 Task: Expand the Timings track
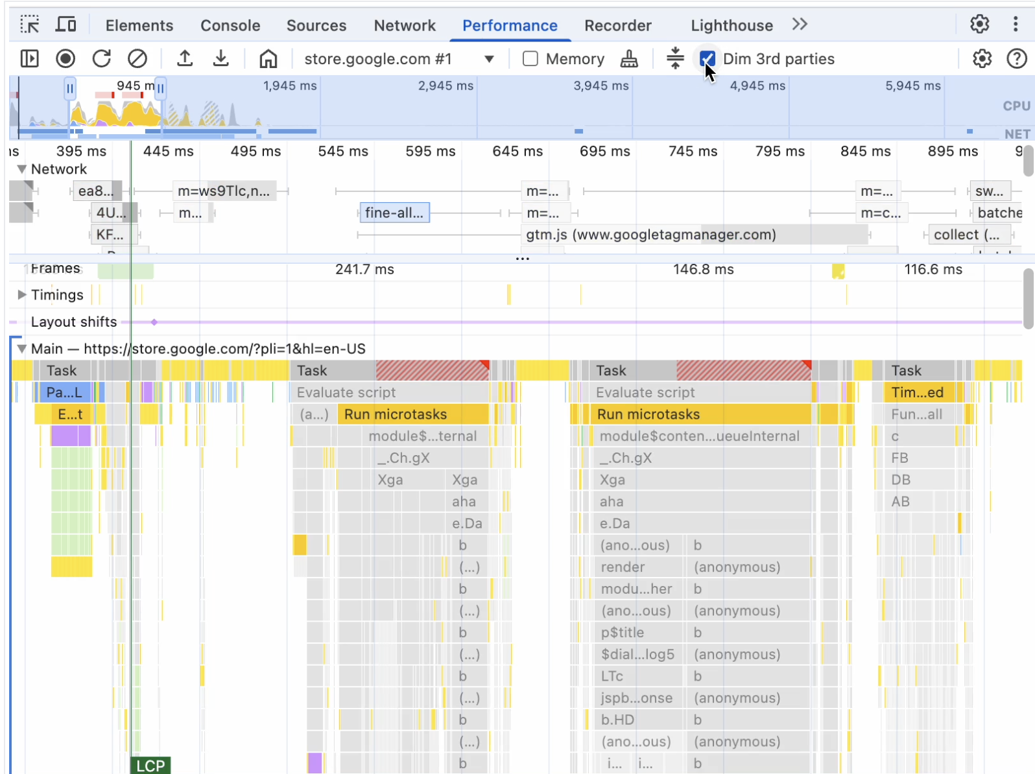[x=22, y=295]
